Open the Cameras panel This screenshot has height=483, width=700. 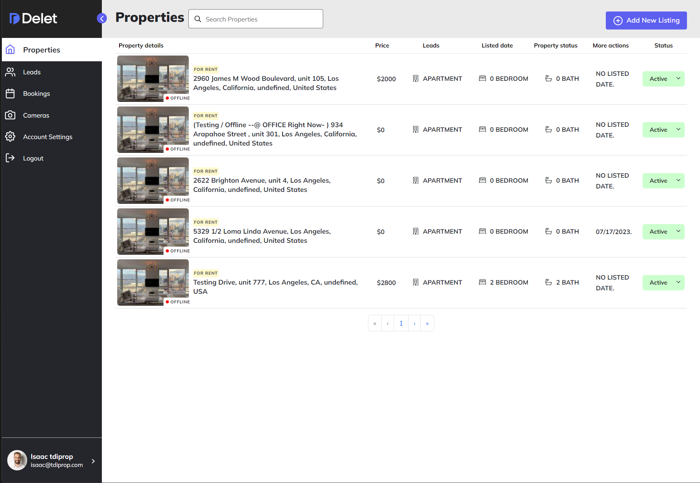(36, 115)
